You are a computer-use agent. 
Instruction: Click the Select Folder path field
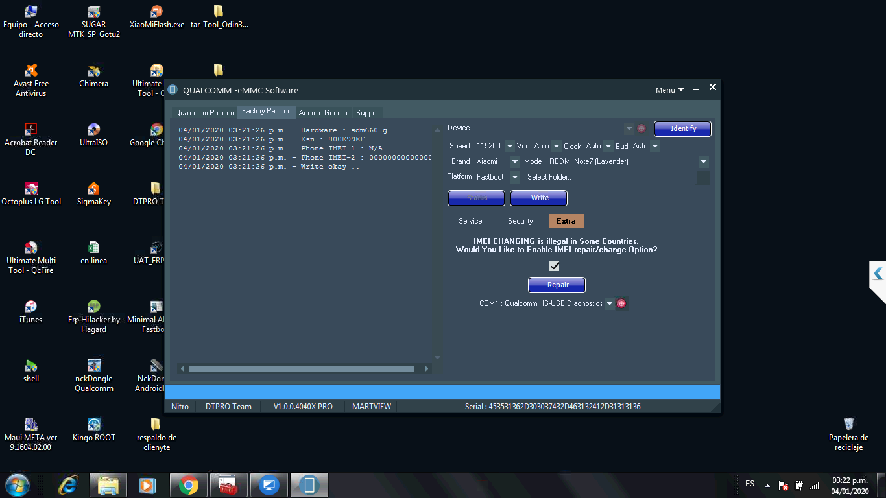click(x=610, y=177)
